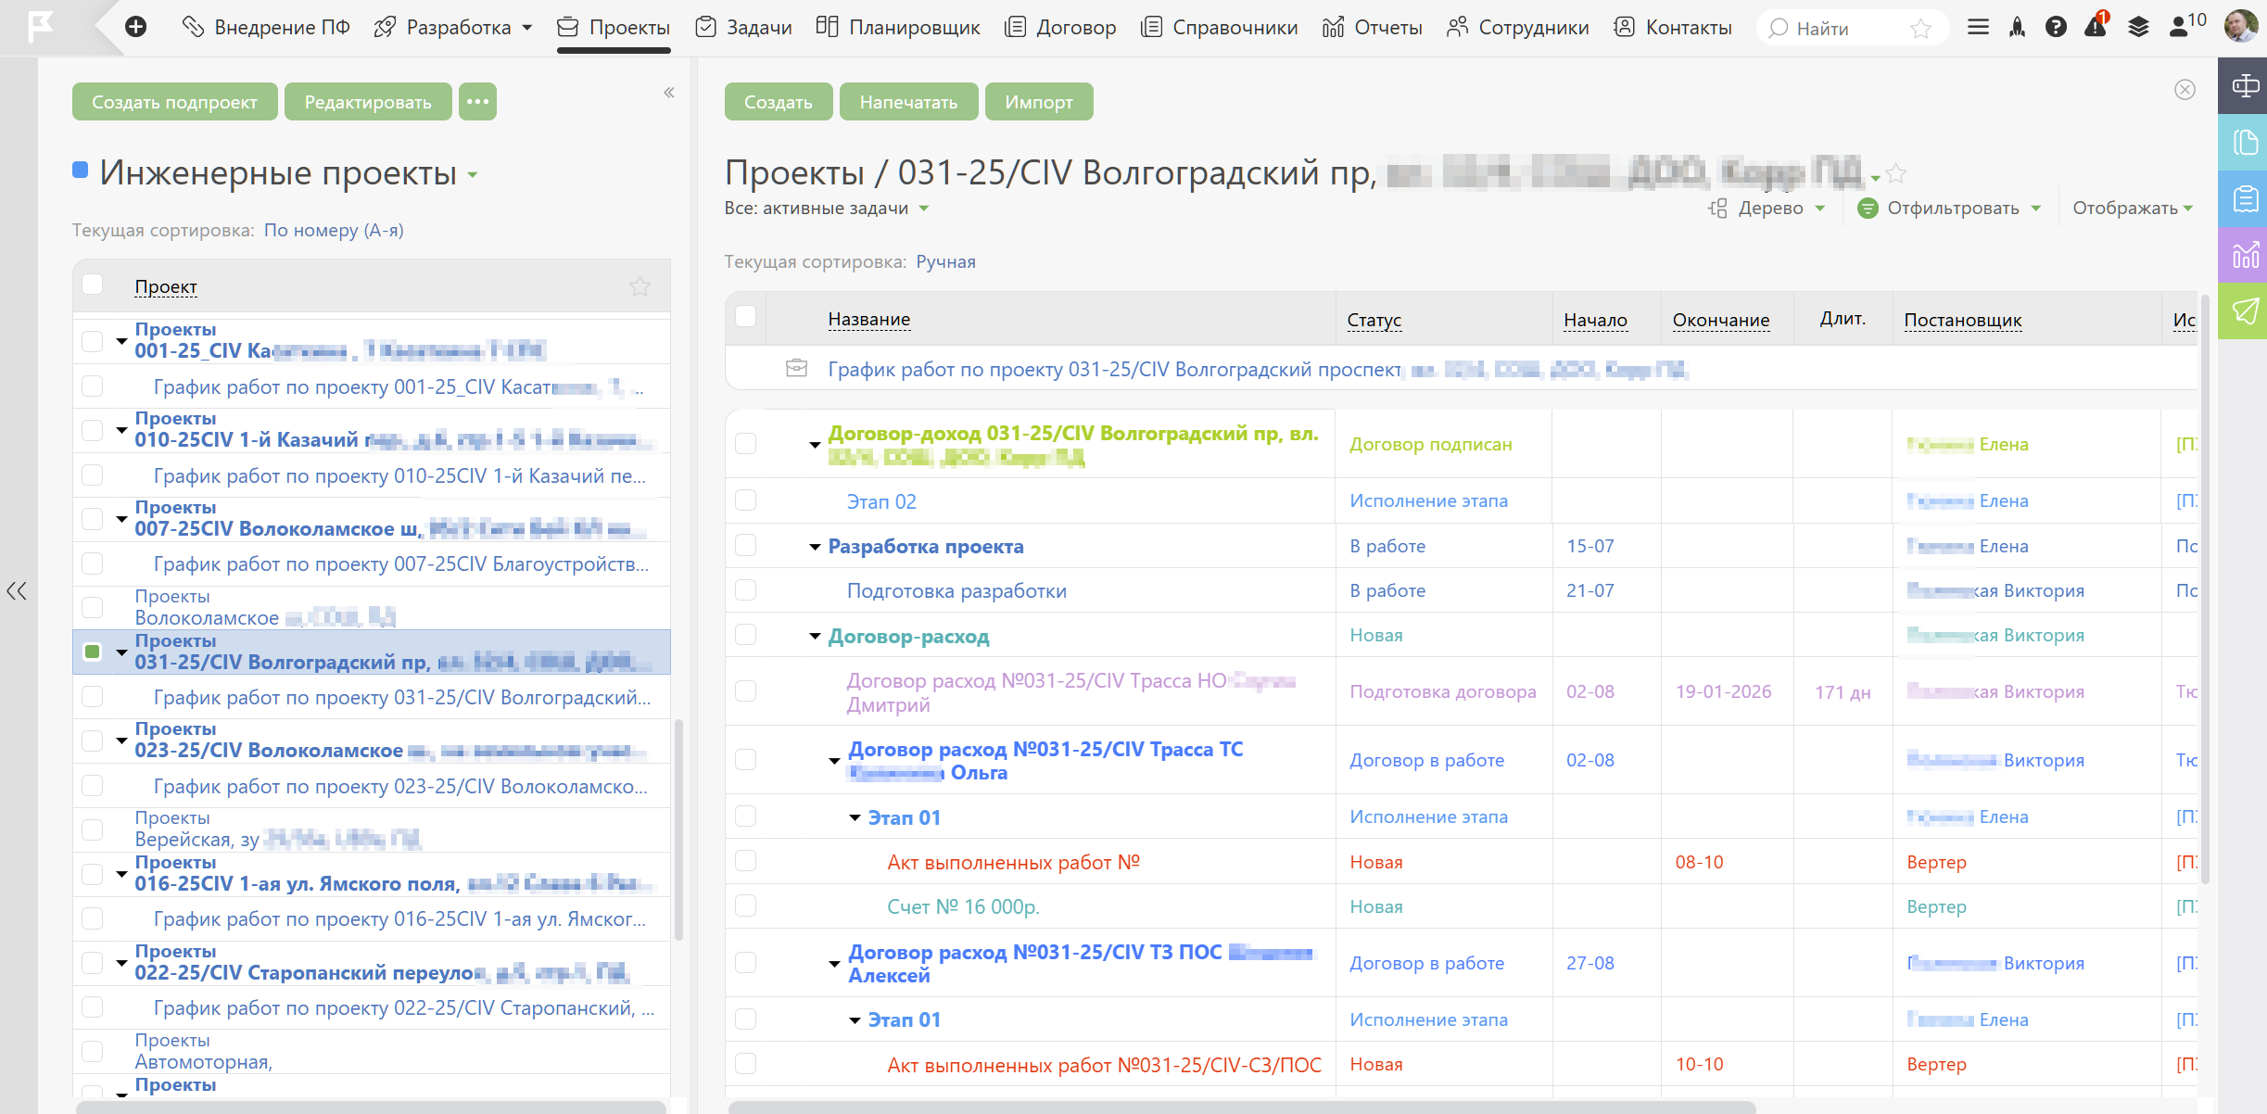
Task: Open the purple chart sidebar icon
Action: click(2244, 255)
